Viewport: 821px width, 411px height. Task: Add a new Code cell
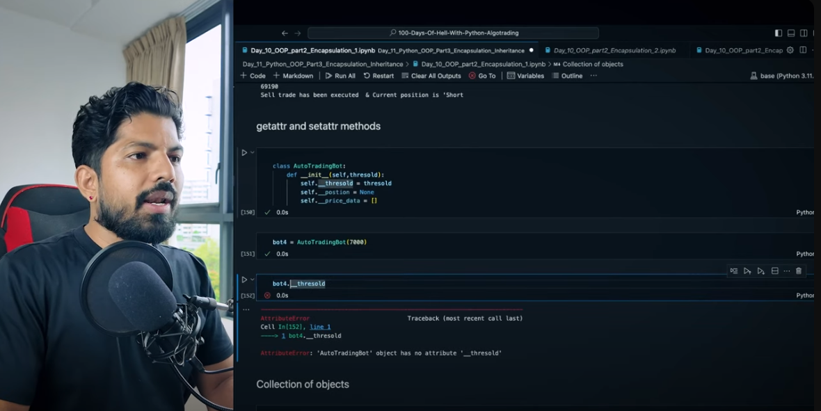tap(253, 76)
